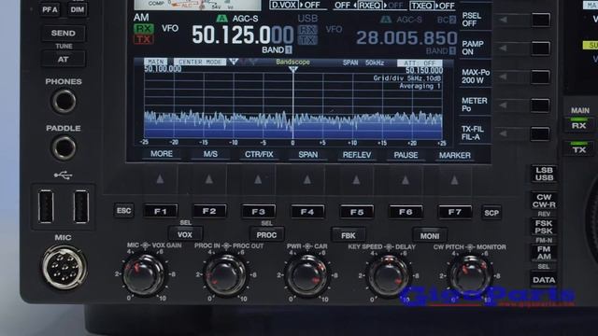Tap the PHONES headphone jack

tap(64, 102)
